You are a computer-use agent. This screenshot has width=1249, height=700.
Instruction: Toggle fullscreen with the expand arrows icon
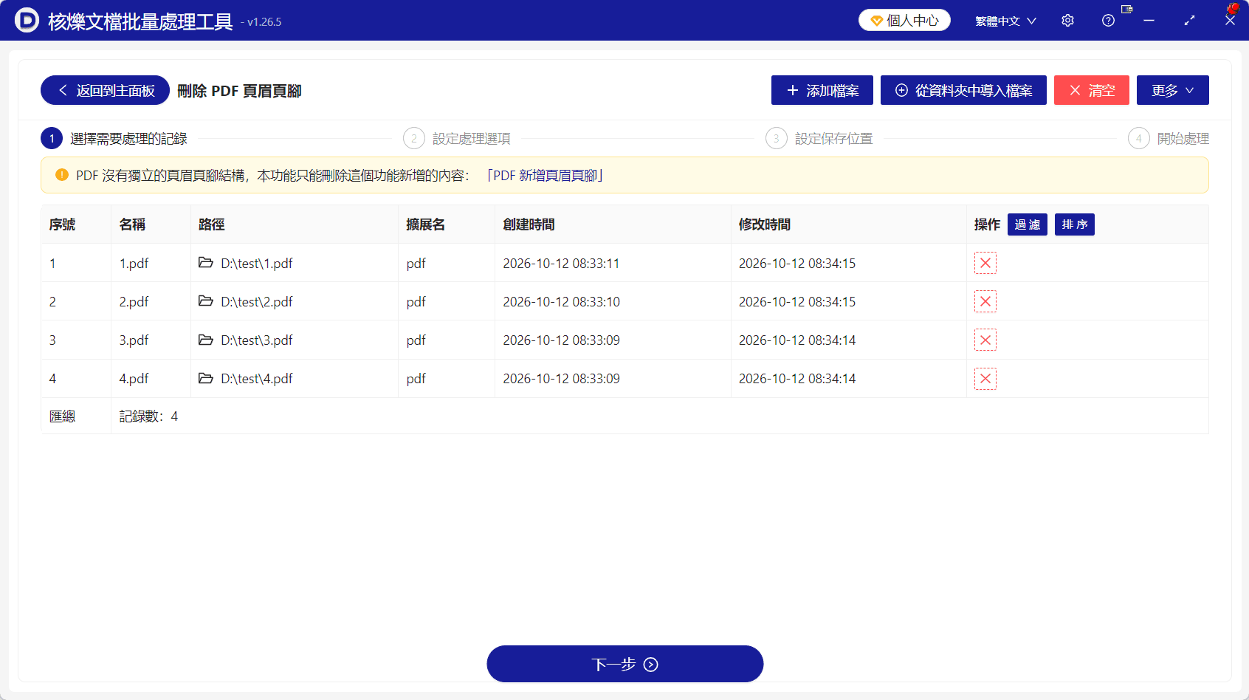1189,21
